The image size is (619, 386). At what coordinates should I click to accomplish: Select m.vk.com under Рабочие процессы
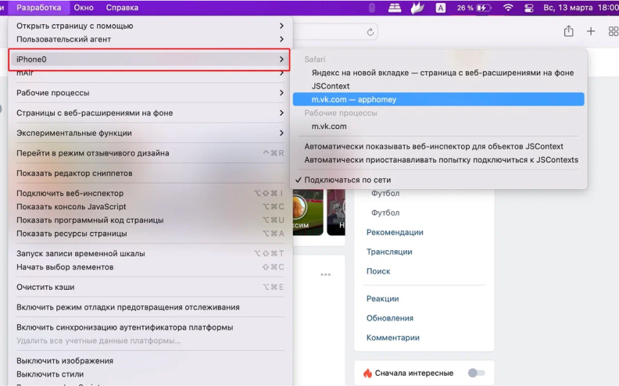pyautogui.click(x=438, y=127)
